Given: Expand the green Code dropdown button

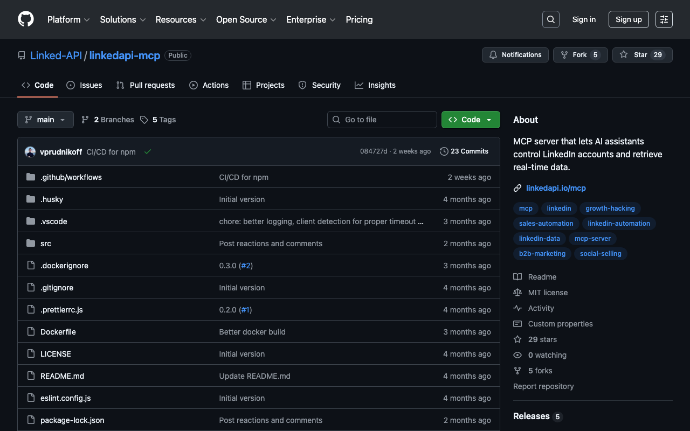Looking at the screenshot, I should point(470,120).
